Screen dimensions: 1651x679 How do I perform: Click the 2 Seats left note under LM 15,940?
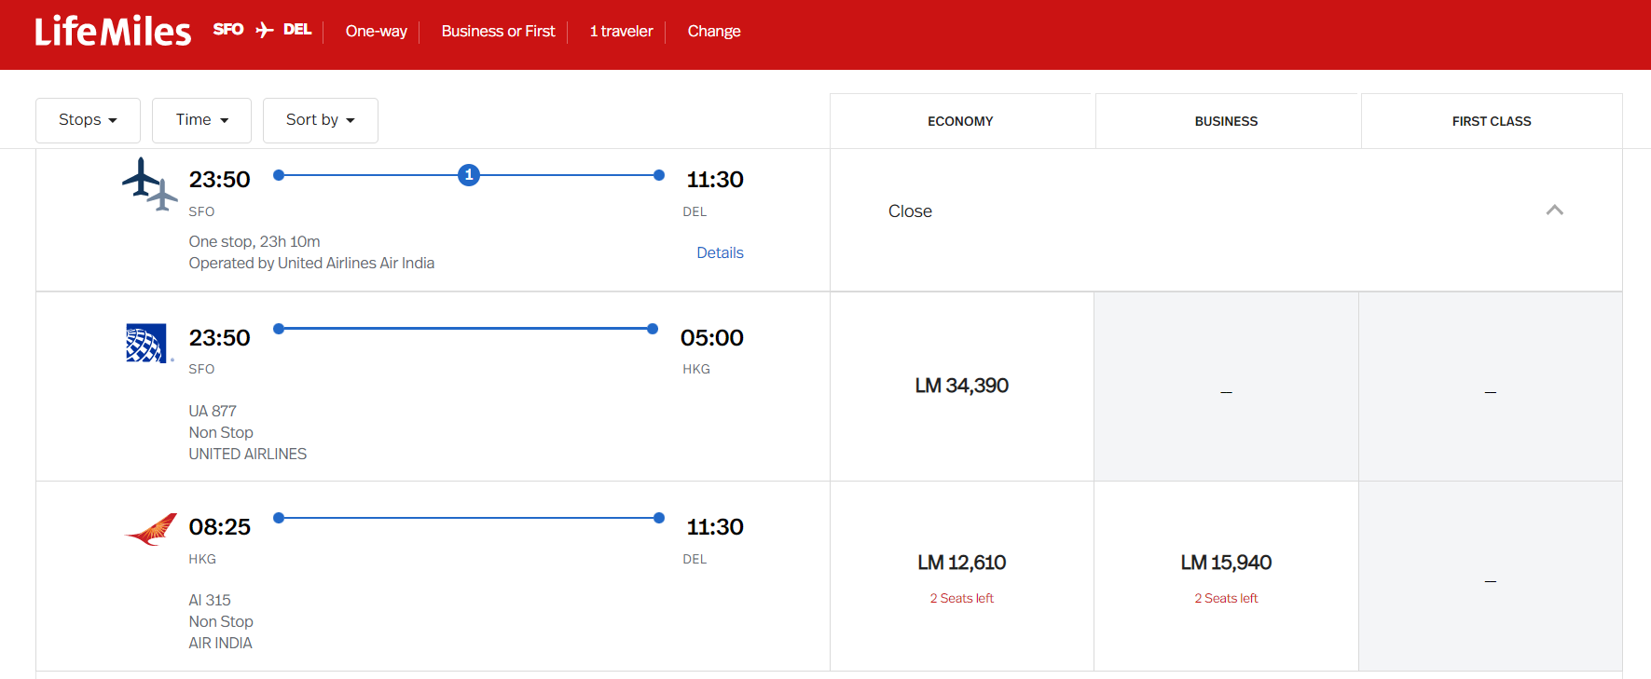pos(1226,599)
